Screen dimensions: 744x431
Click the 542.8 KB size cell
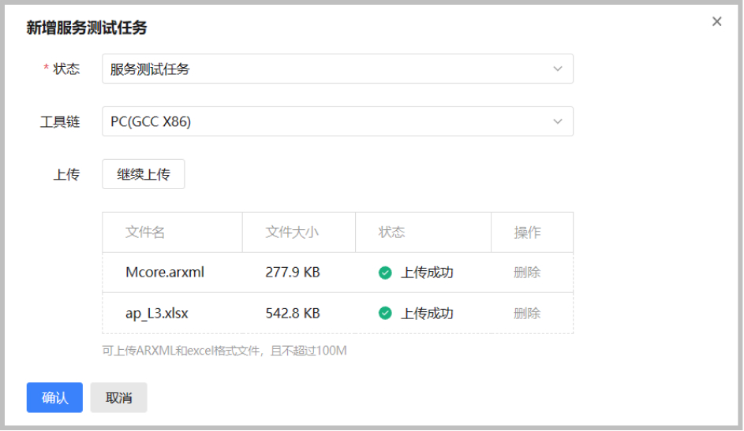click(293, 314)
